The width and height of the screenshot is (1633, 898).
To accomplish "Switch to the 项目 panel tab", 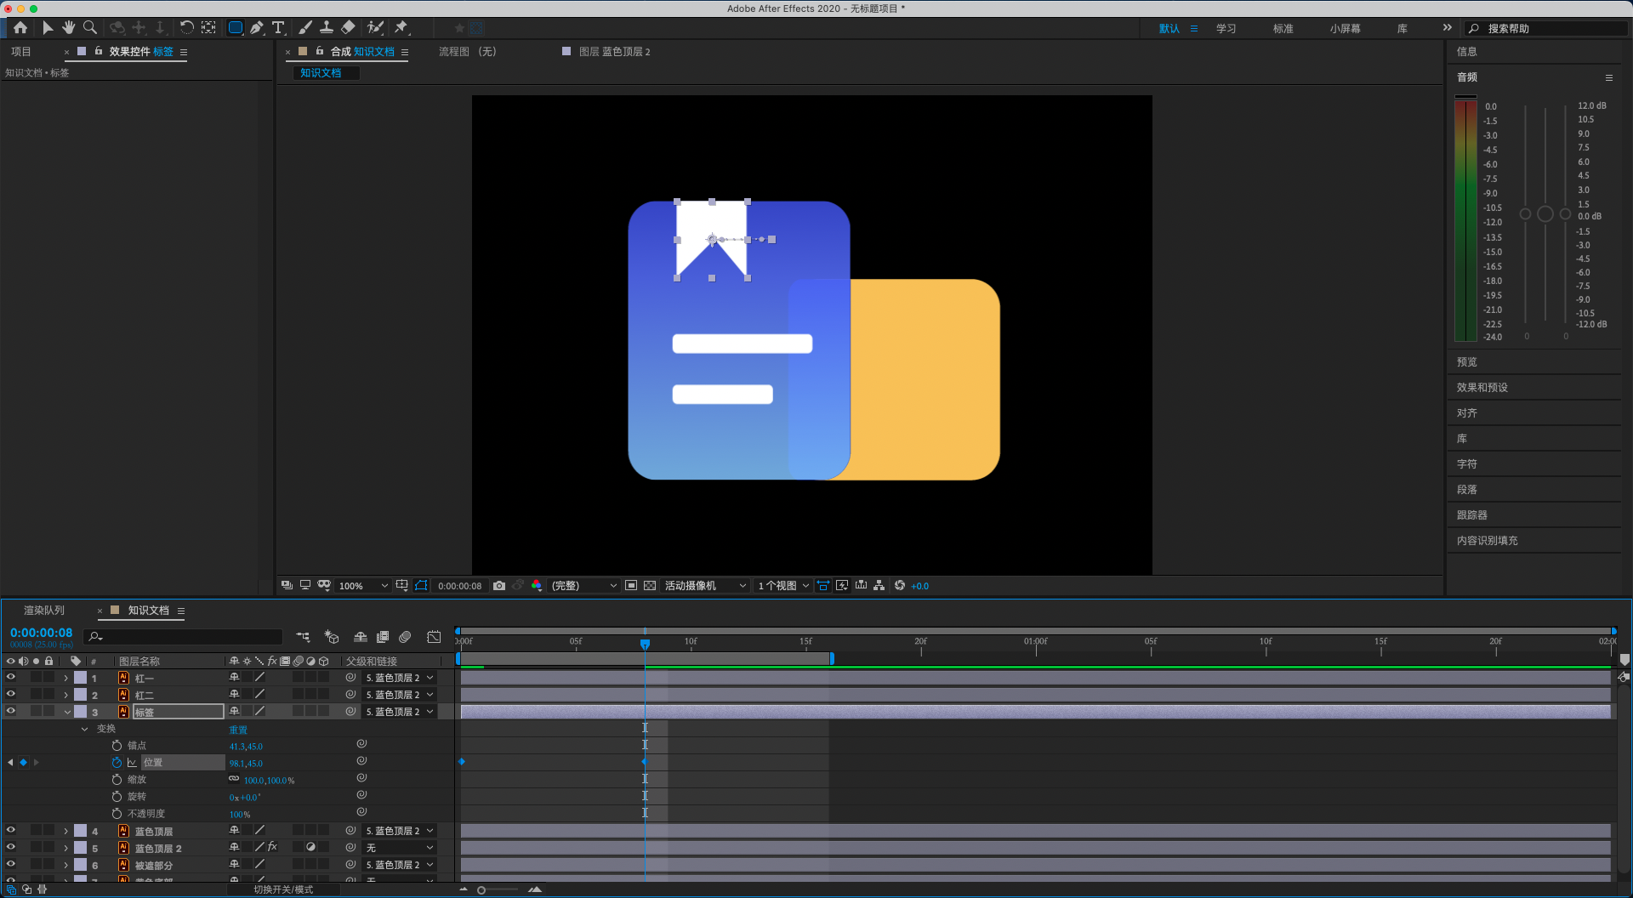I will pyautogui.click(x=21, y=52).
